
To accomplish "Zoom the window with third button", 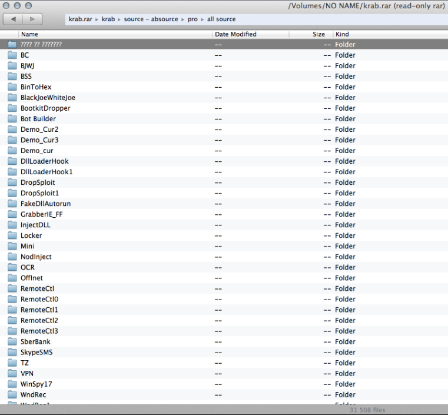I will (28, 5).
